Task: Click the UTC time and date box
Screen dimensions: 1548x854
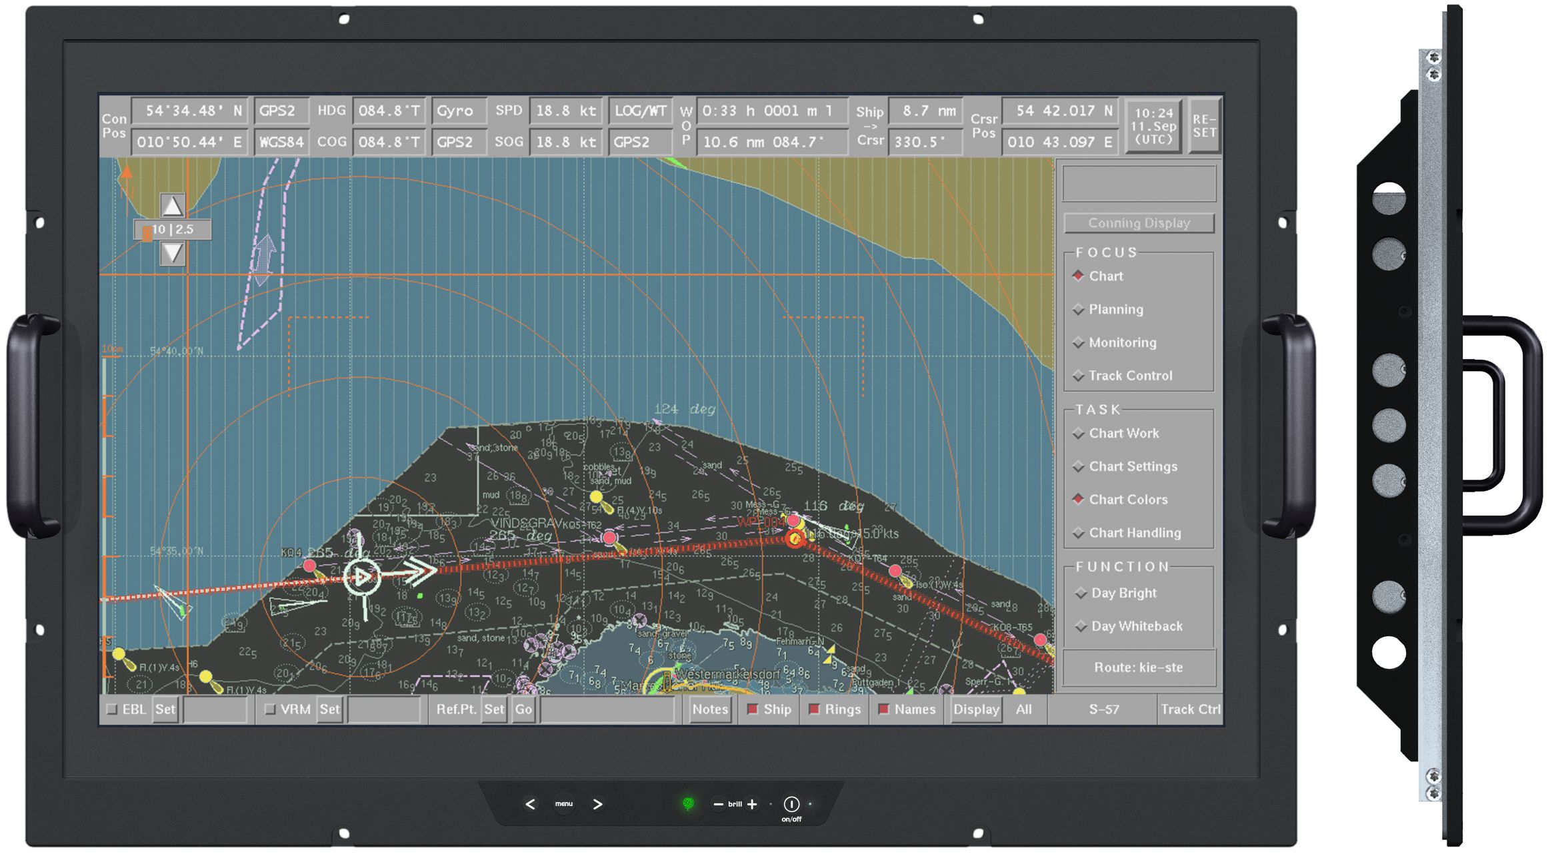Action: 1153,126
